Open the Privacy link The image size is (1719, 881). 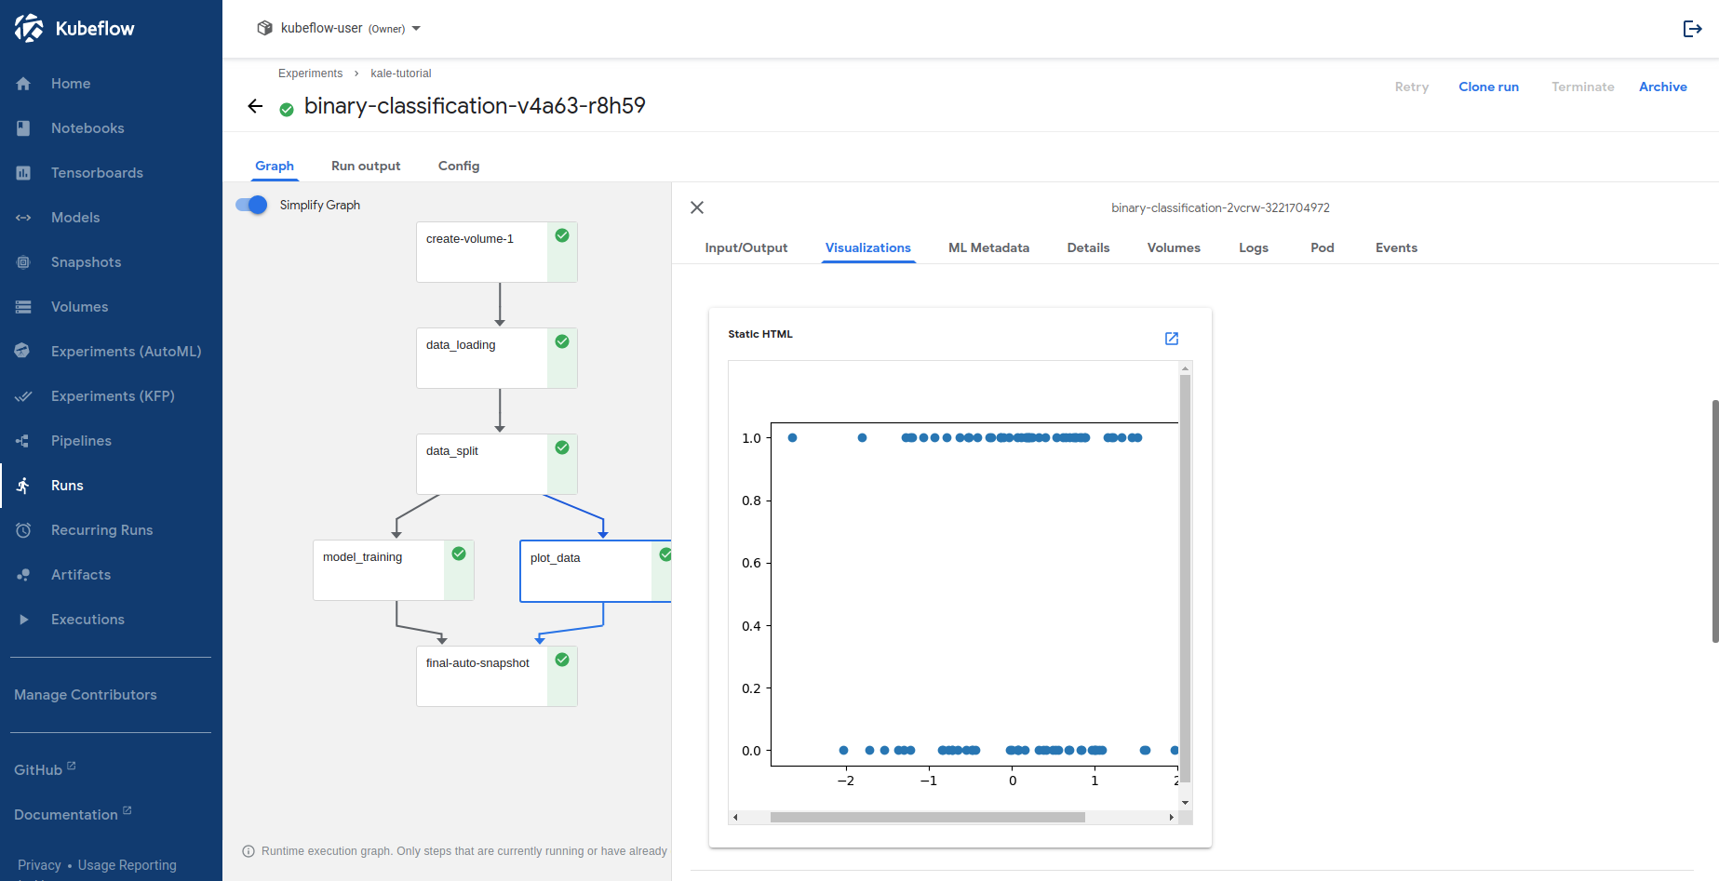coord(39,865)
